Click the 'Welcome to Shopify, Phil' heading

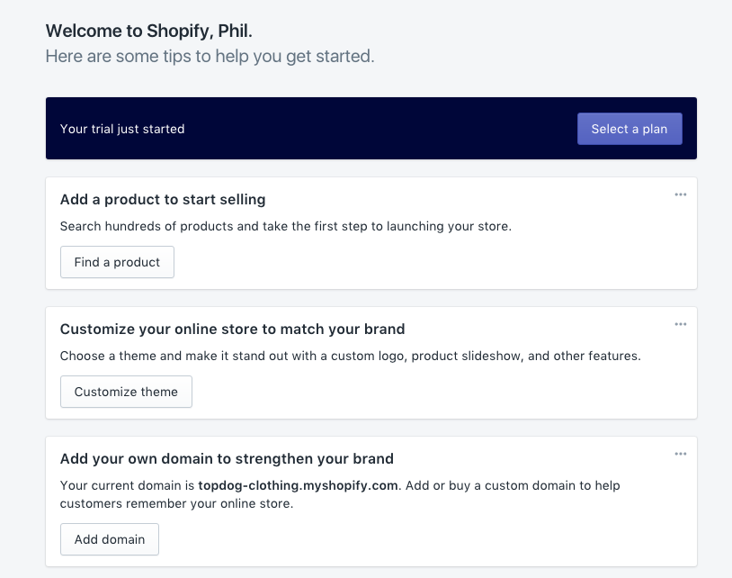pyautogui.click(x=147, y=30)
